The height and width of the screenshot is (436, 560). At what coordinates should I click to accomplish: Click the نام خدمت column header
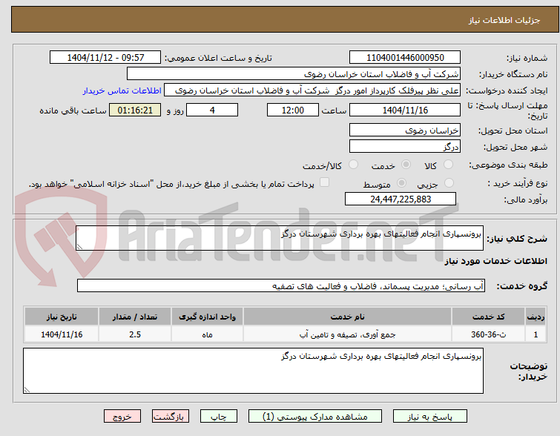tap(348, 317)
